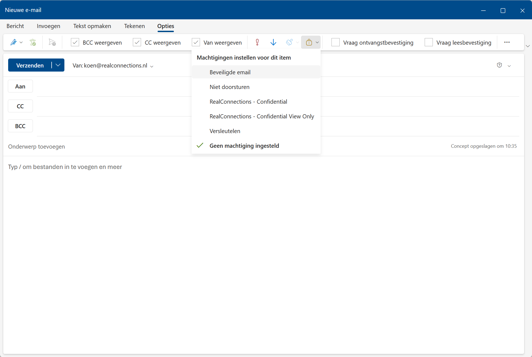Enable Vraag ontvangstbevestiging checkbox

(x=336, y=42)
